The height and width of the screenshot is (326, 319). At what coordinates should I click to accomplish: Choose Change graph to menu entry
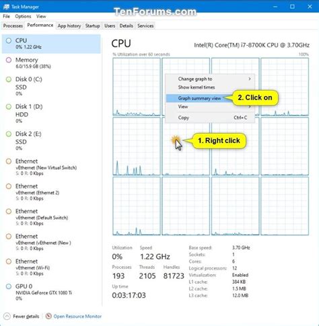point(210,79)
